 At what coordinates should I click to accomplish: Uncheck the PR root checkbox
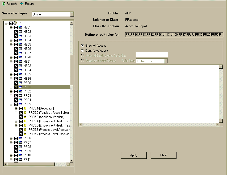(x=11, y=23)
